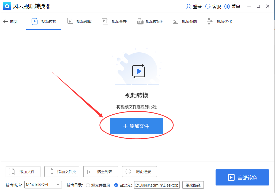
Task: Click the clock icon on 历史记录
Action: 128,171
